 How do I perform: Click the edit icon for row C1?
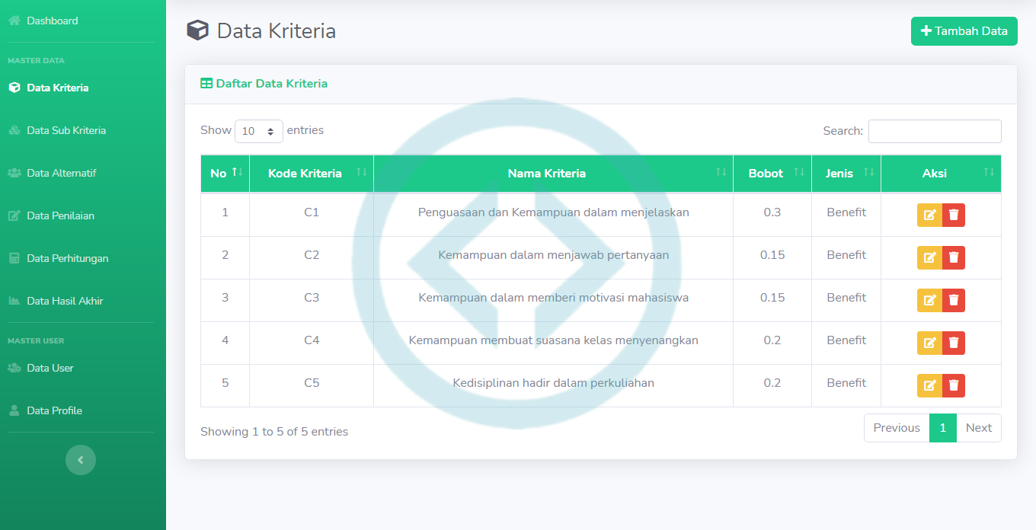tap(929, 216)
